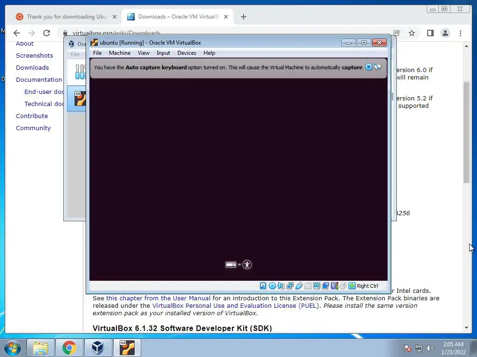
Task: Switch to the Ubuntu download browser tab
Action: 66,17
